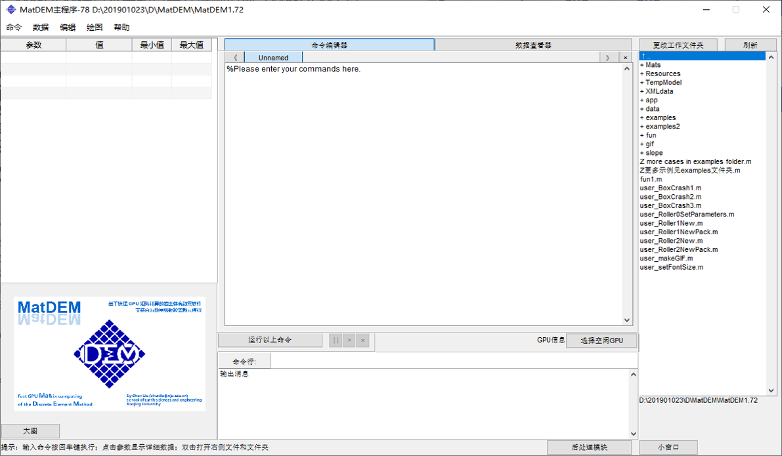Select file user_makeGIF.m
The width and height of the screenshot is (782, 456).
point(702,259)
